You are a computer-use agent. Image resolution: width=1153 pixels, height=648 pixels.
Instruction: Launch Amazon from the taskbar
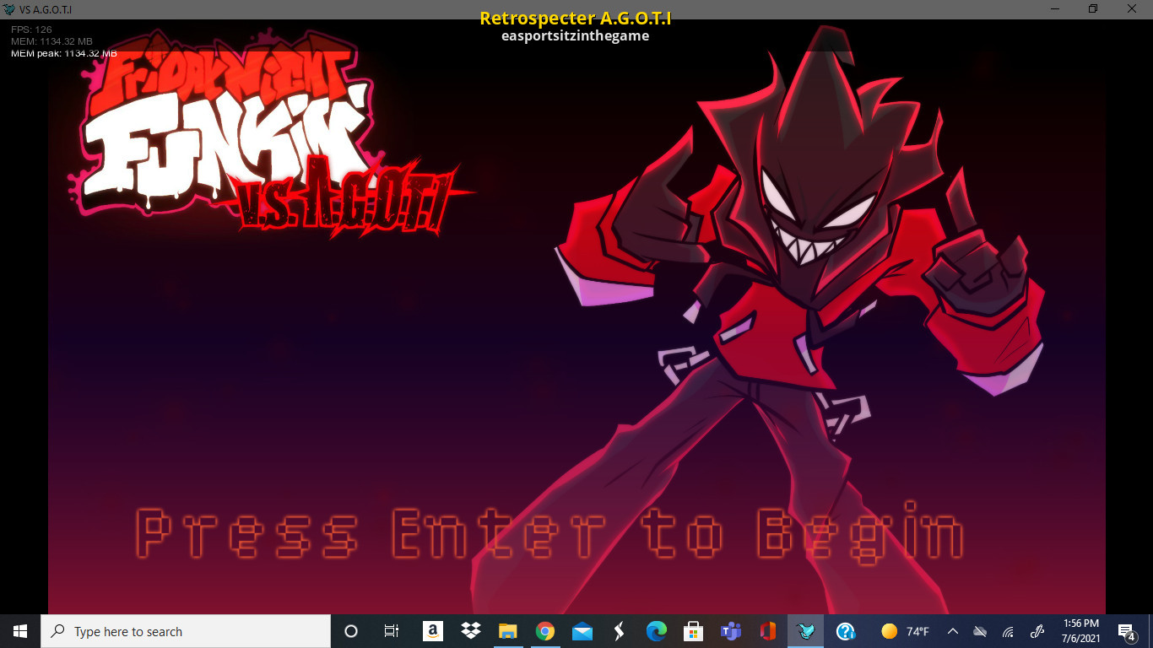coord(431,631)
